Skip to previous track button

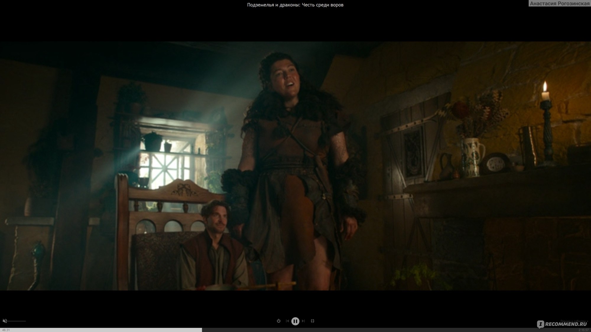287,321
